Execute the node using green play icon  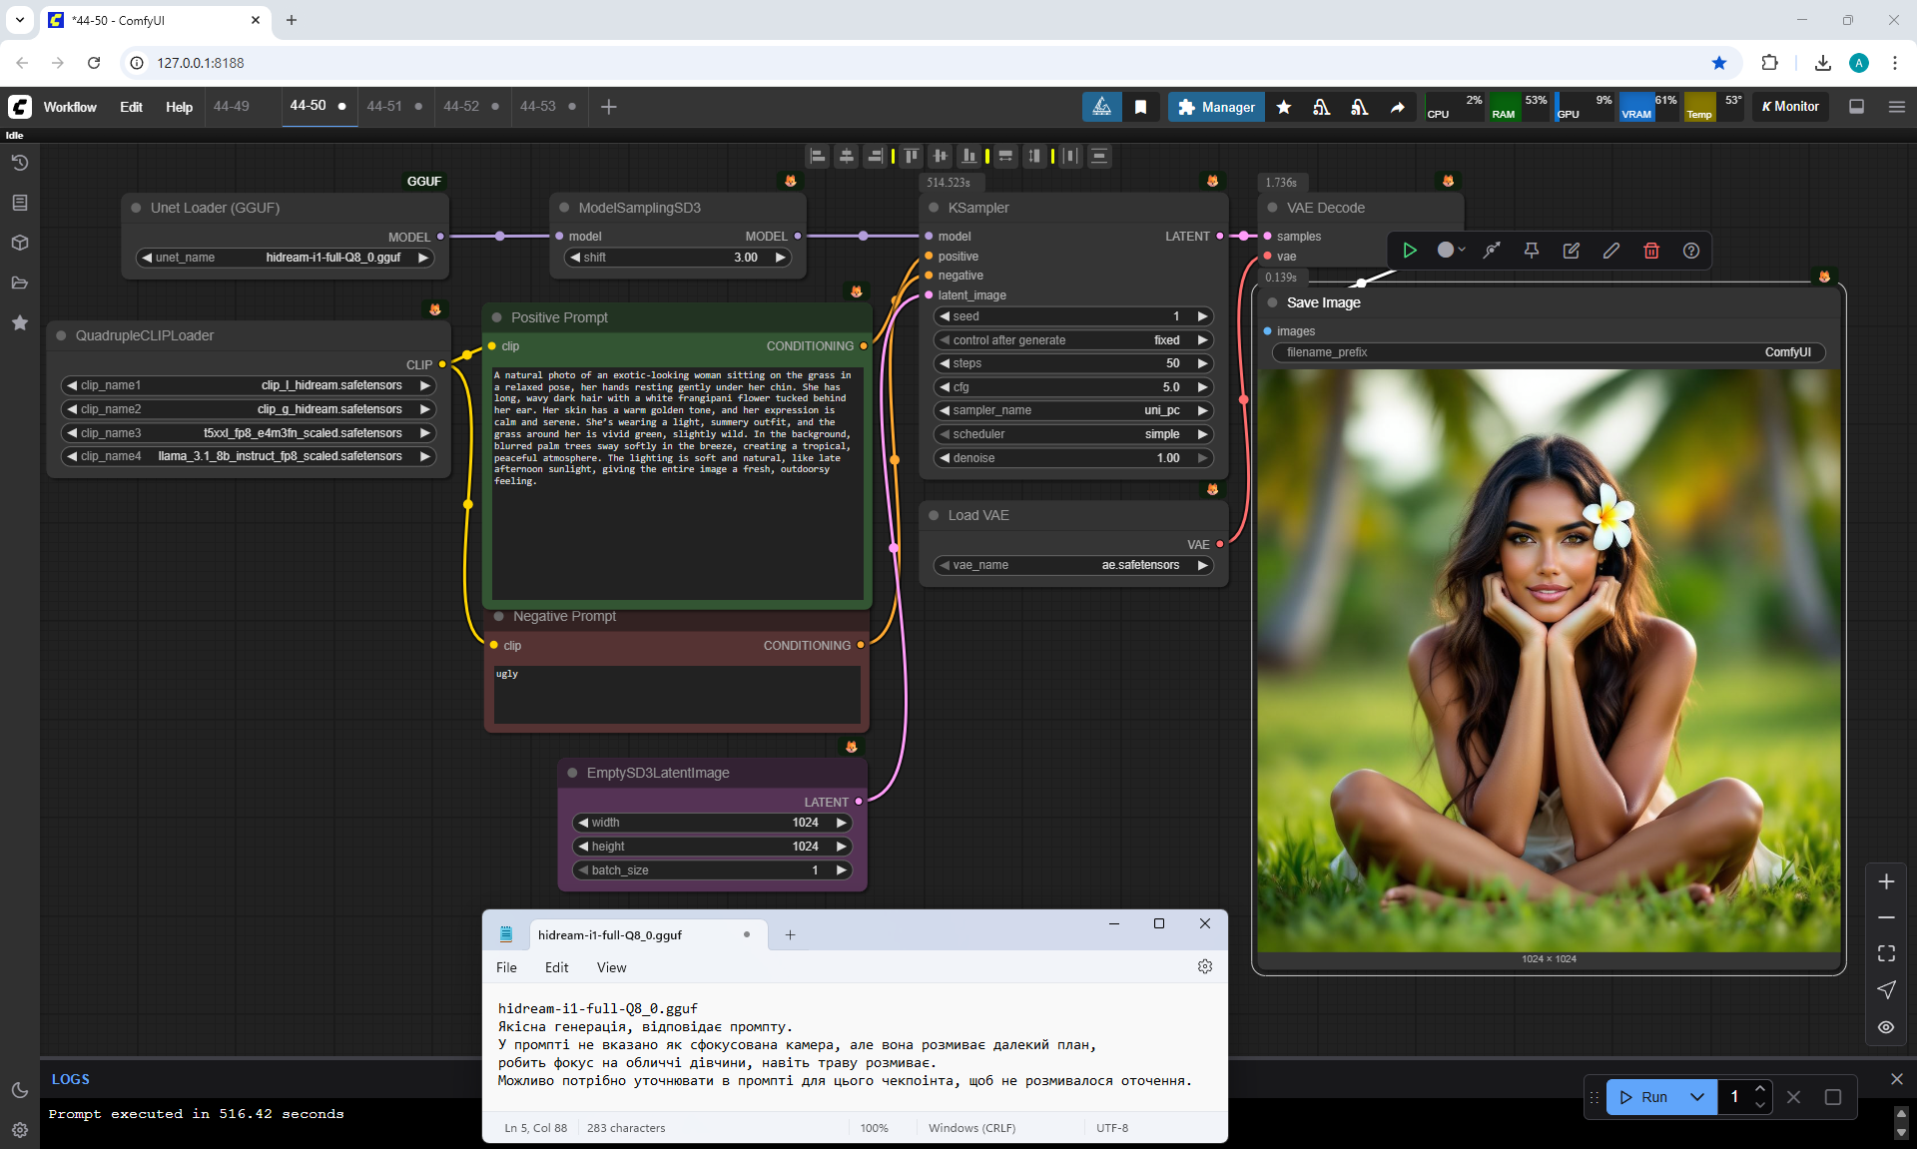(x=1409, y=251)
